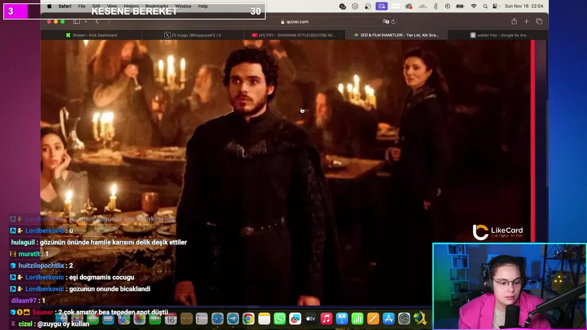Show the tab overview icon
587x330 pixels.
[539, 22]
